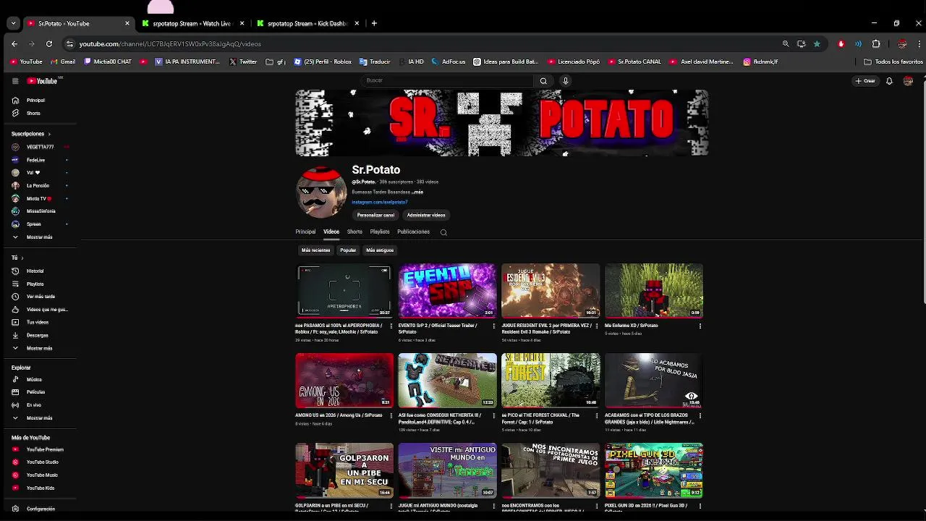The width and height of the screenshot is (926, 521).
Task: Click Administrar videos button
Action: [426, 215]
